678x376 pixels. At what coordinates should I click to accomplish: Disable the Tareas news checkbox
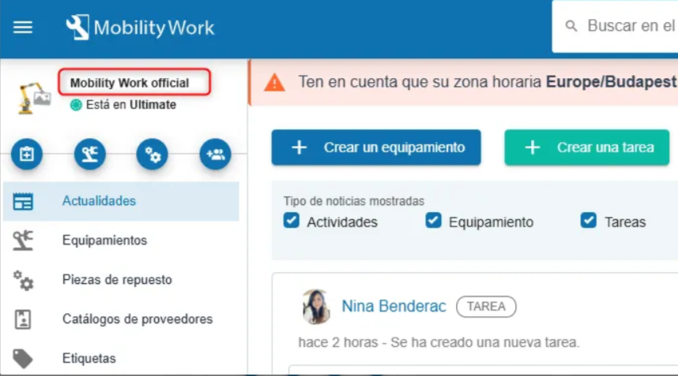click(588, 221)
